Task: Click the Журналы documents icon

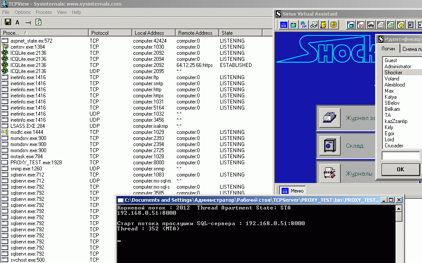Action: [330, 173]
